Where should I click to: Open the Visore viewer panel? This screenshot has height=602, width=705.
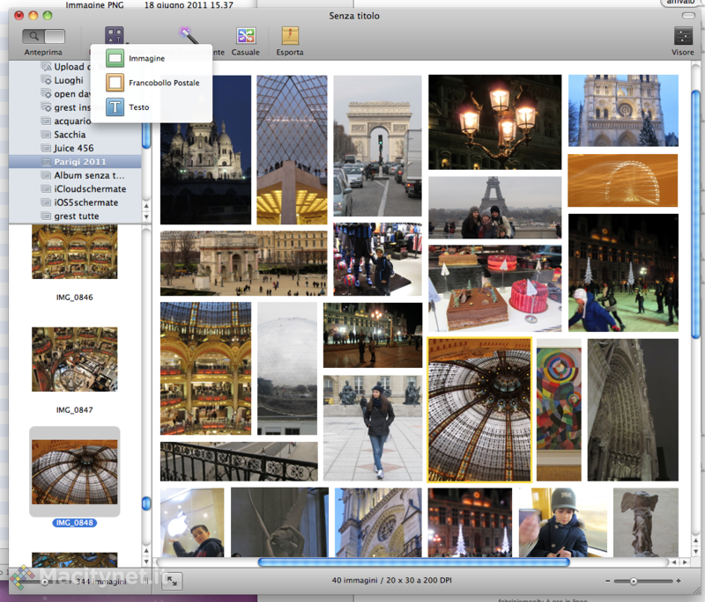click(683, 36)
